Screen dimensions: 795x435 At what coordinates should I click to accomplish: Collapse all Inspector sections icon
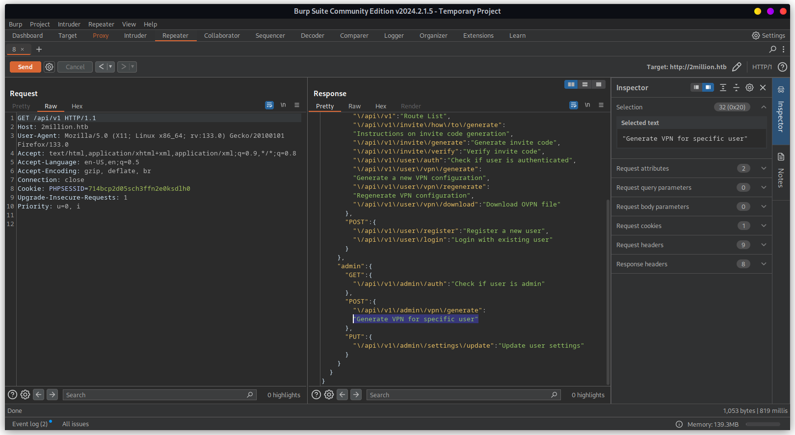[x=736, y=87]
